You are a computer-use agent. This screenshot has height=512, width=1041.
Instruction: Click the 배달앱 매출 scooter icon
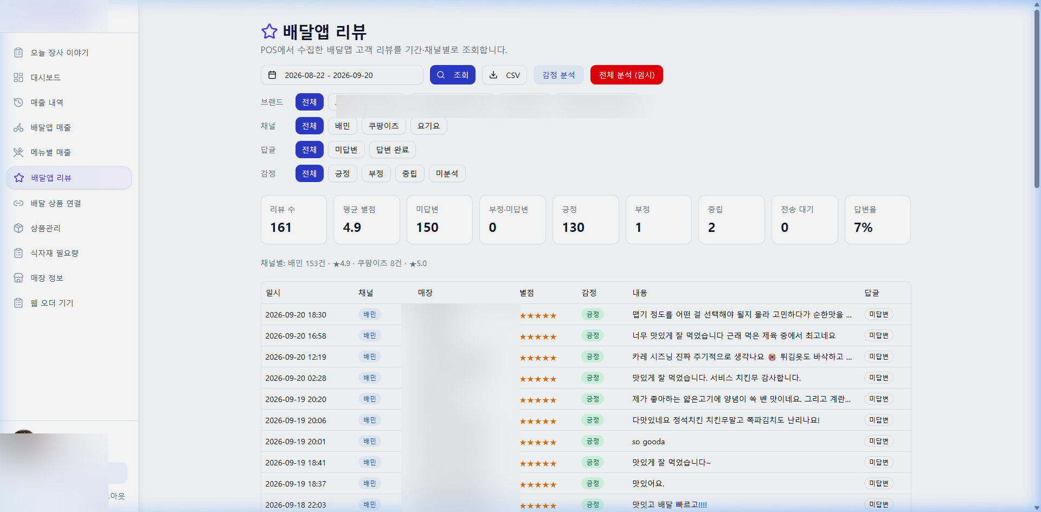[18, 127]
